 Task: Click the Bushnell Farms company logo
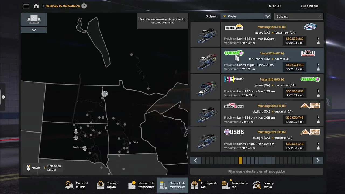coord(308,53)
